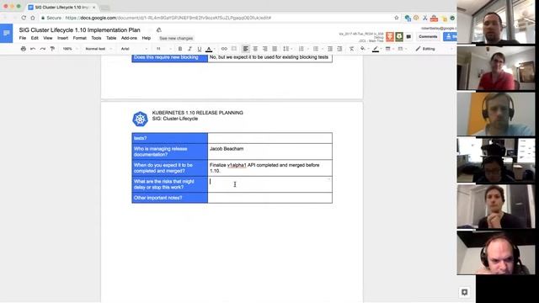Toggle bold formatting

coord(179,49)
